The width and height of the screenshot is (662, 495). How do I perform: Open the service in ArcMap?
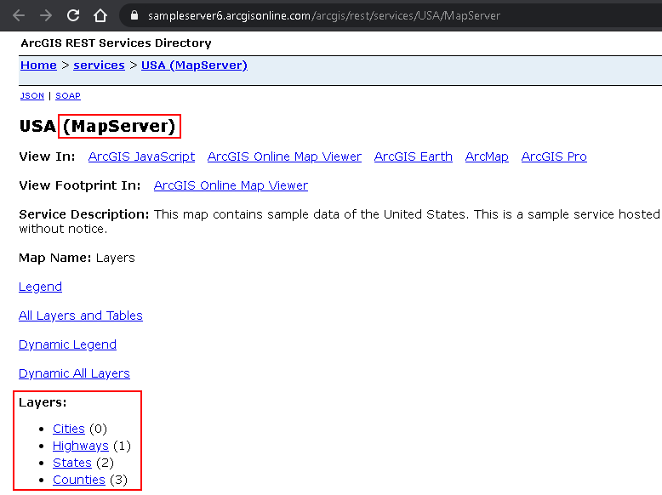[487, 156]
